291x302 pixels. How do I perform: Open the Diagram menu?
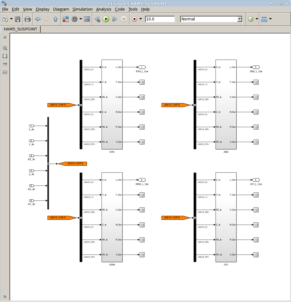click(61, 9)
